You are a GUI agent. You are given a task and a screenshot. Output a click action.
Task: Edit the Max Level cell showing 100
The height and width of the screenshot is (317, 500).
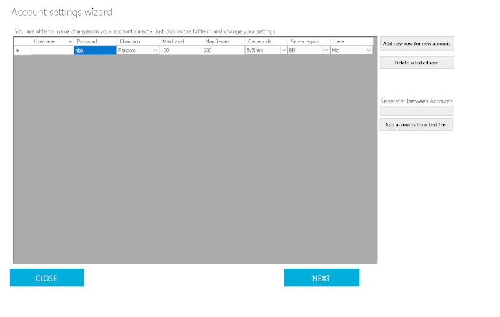(x=181, y=51)
